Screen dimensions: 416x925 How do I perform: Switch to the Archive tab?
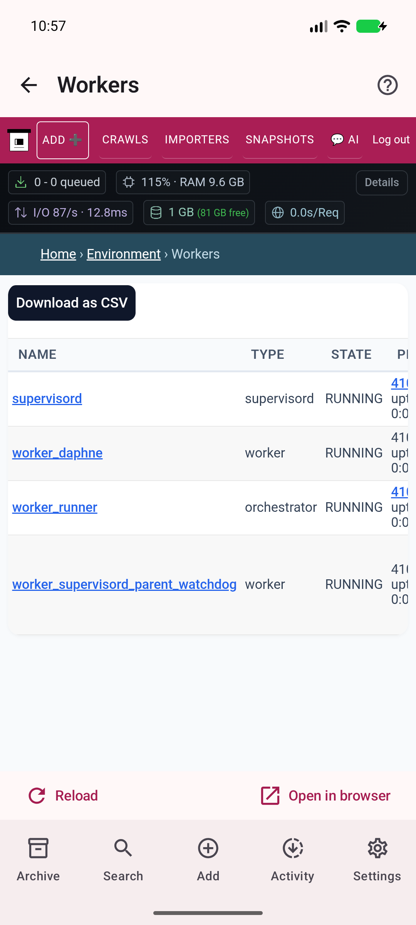(38, 860)
